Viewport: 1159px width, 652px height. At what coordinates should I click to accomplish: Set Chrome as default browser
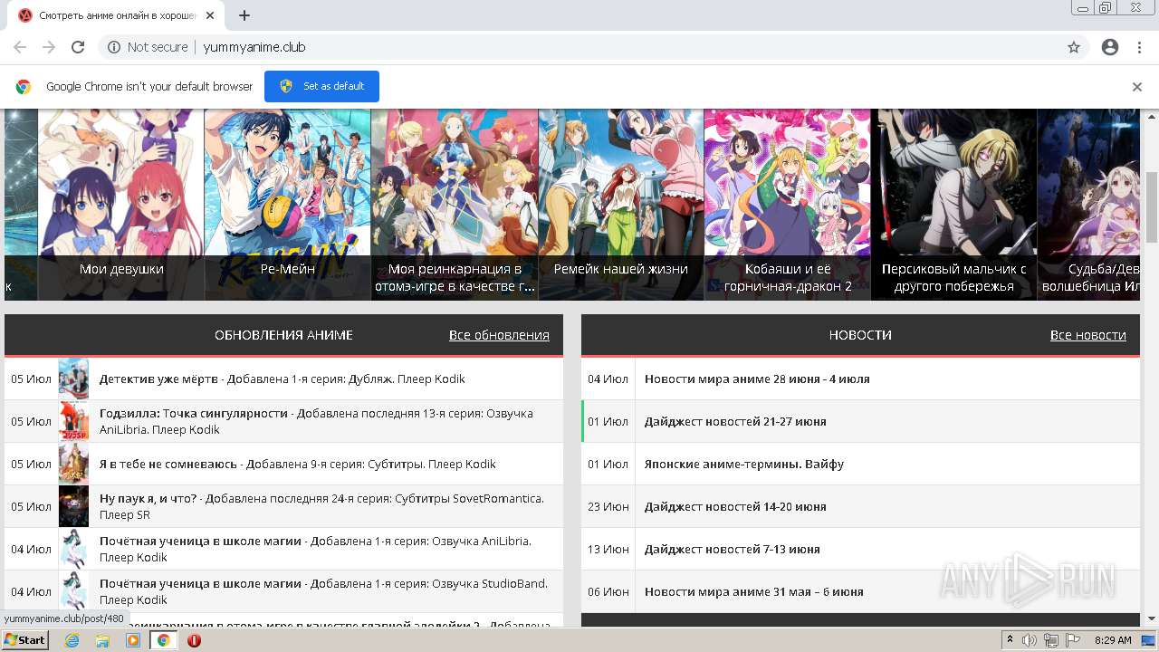(321, 86)
